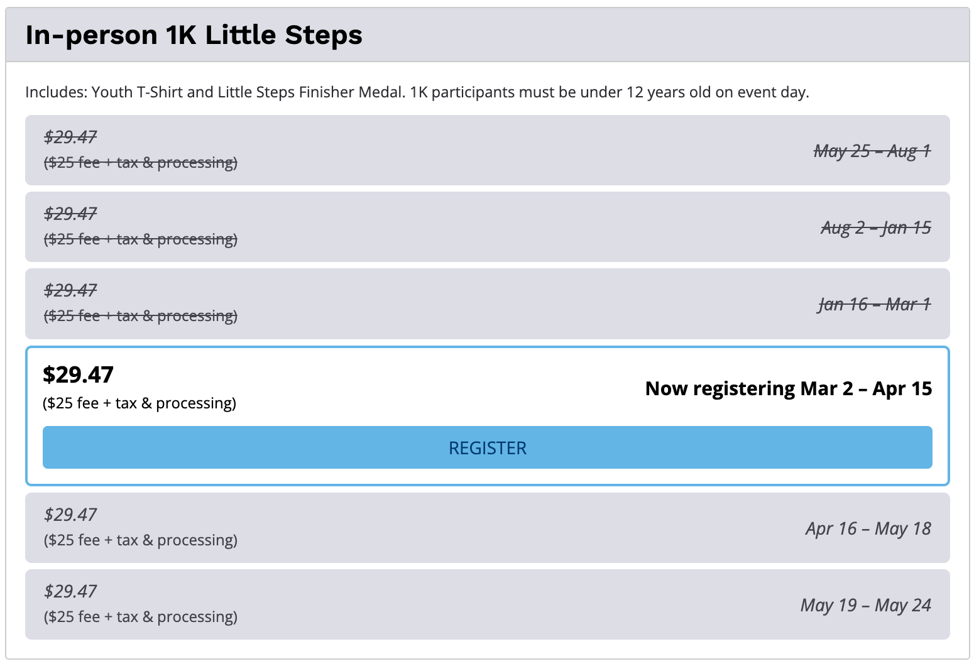Click the price in the May 19 – May 24 row
This screenshot has height=666, width=974.
(x=70, y=591)
